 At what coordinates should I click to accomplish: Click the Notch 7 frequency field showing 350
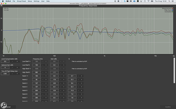37,98
